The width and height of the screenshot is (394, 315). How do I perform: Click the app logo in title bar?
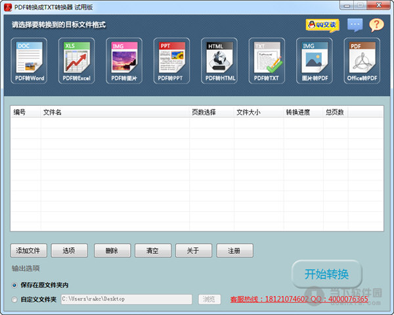click(8, 7)
